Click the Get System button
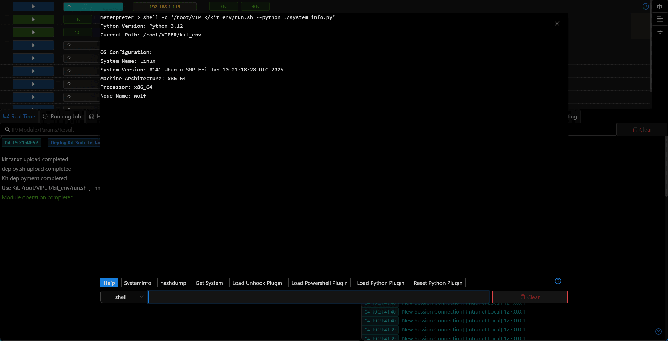Image resolution: width=668 pixels, height=341 pixels. pyautogui.click(x=209, y=283)
